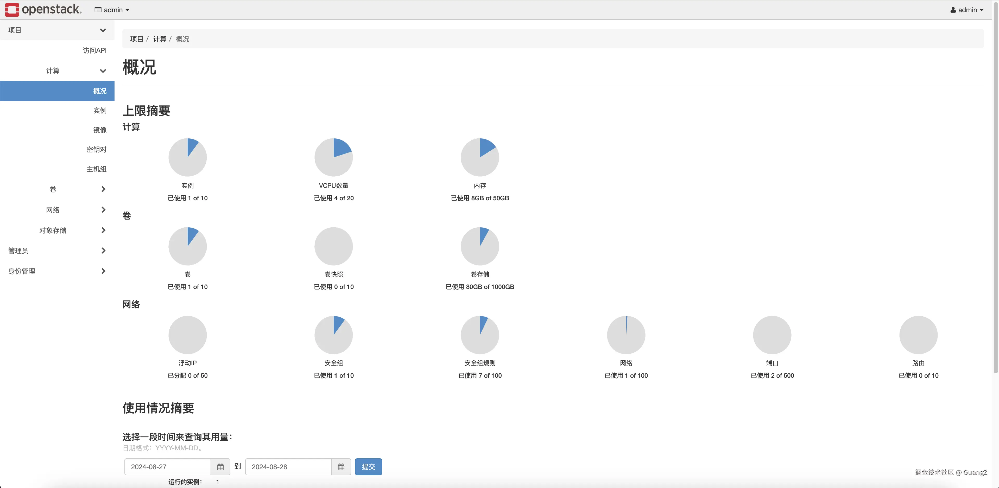Click the project list icon beside admin

click(x=98, y=10)
